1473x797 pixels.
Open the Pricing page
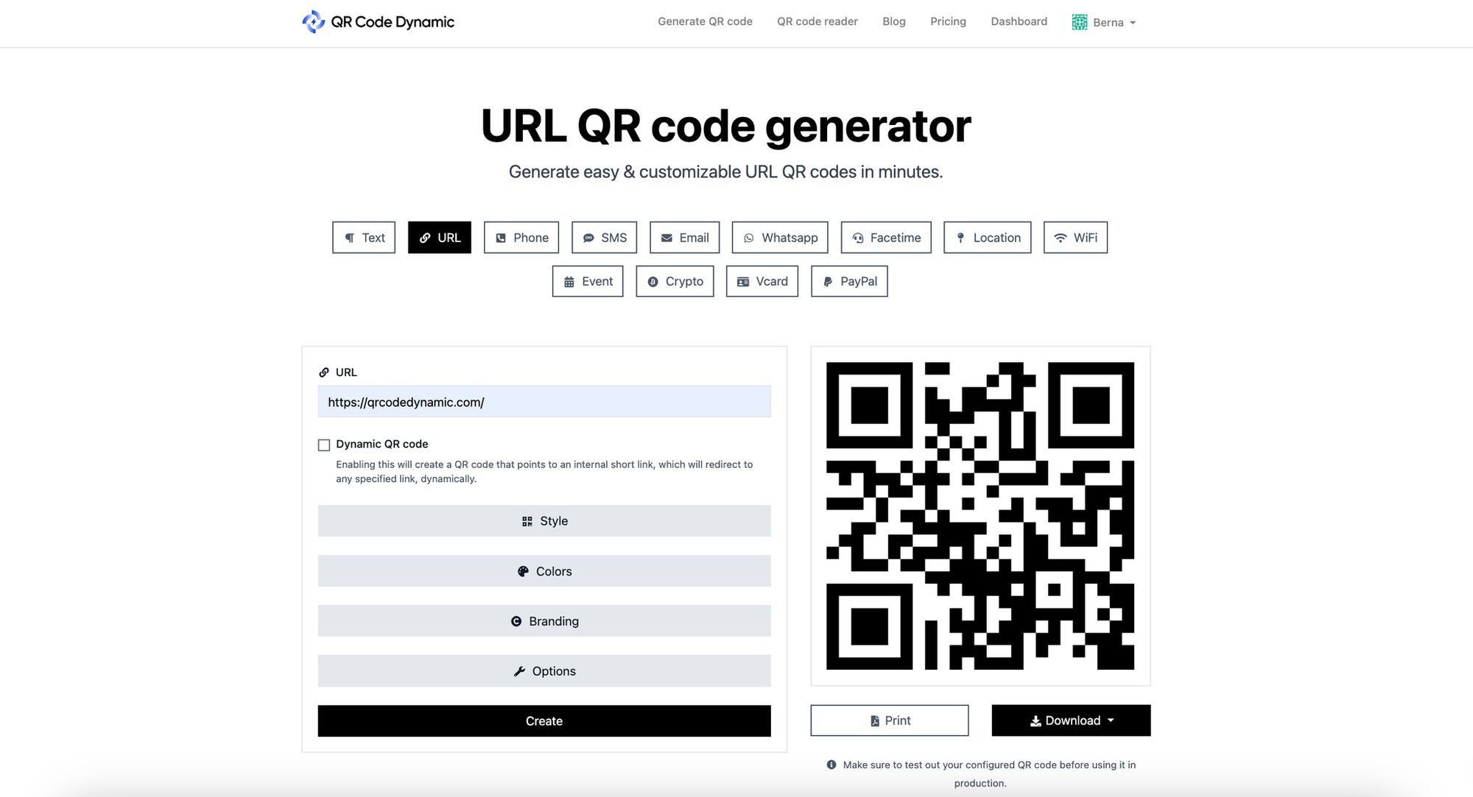pyautogui.click(x=948, y=21)
